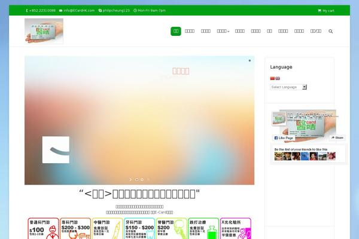The image size is (359, 239).
Task: Switch language using the UK flag icon
Action: click(x=278, y=78)
